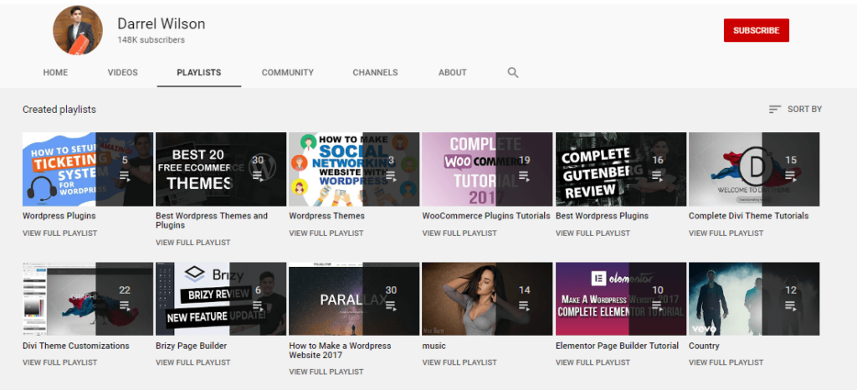Go to the About tab
The image size is (857, 390).
pos(453,73)
